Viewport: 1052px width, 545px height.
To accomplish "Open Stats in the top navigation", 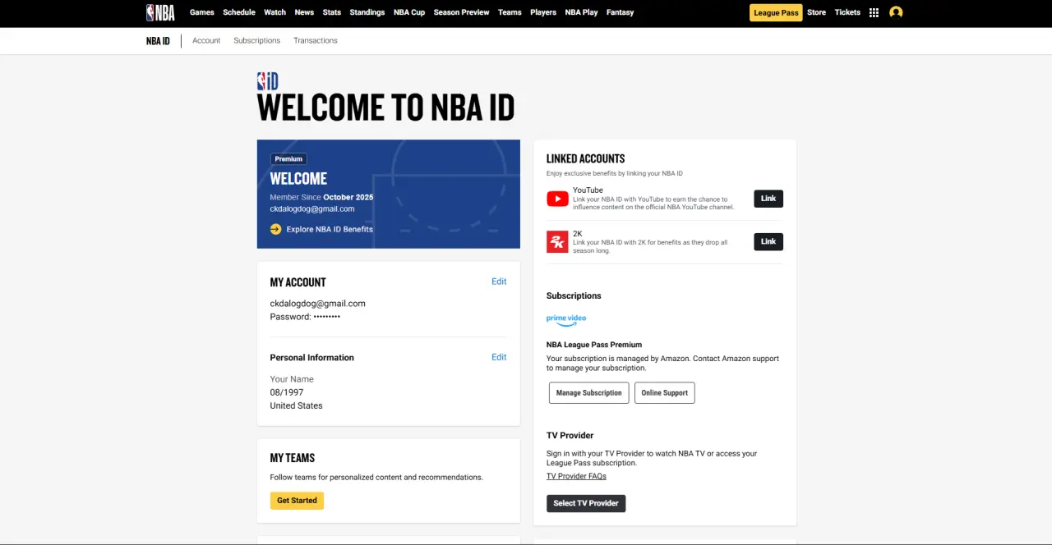I will click(332, 12).
